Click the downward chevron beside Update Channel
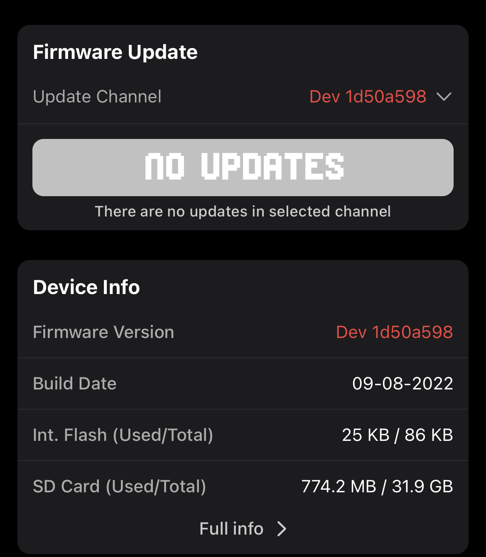This screenshot has width=486, height=557. [x=444, y=97]
